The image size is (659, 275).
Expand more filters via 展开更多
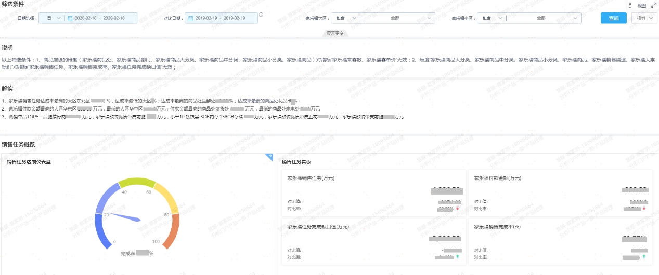[x=335, y=33]
